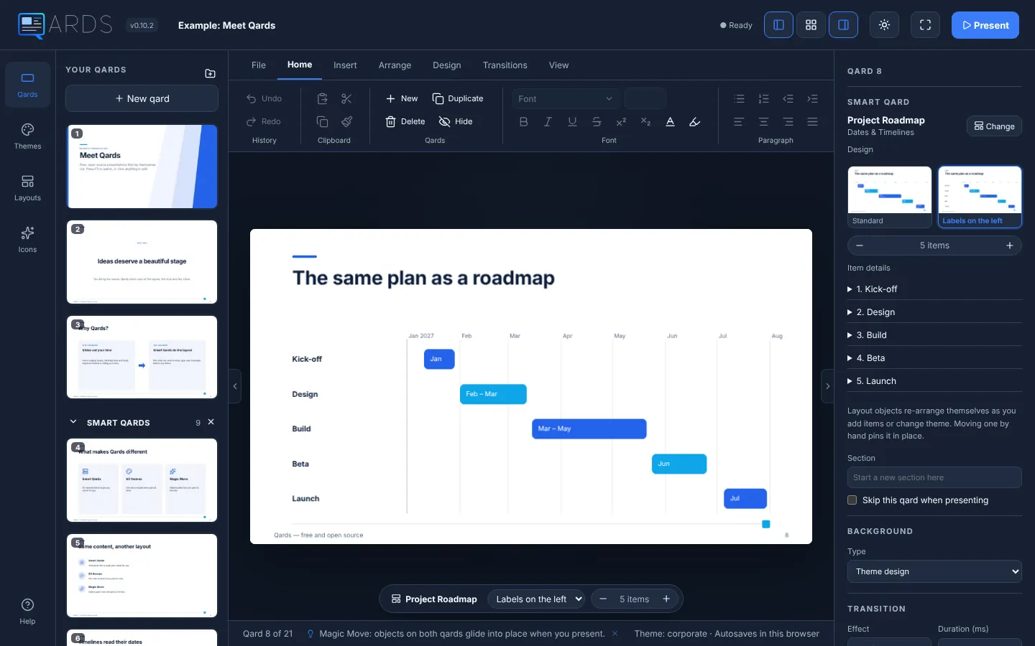Enter fullscreen mode
The width and height of the screenshot is (1035, 646).
925,25
